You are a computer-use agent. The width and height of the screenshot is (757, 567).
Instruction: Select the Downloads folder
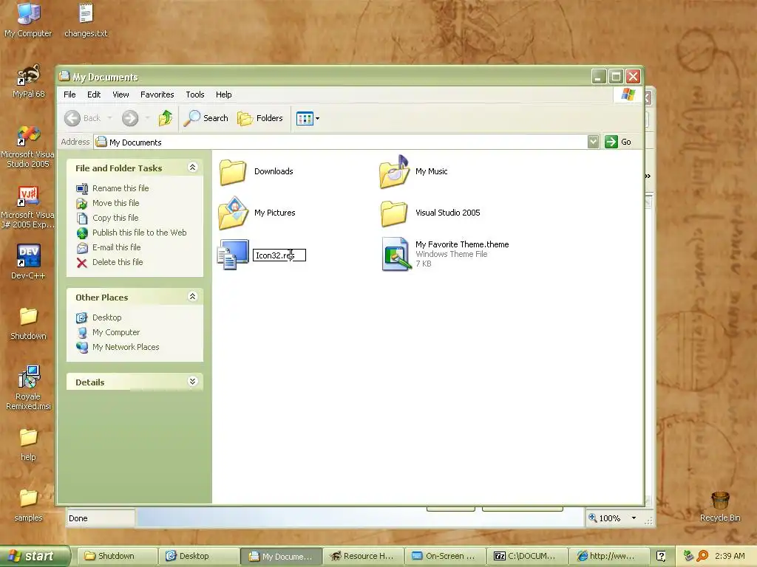point(256,172)
